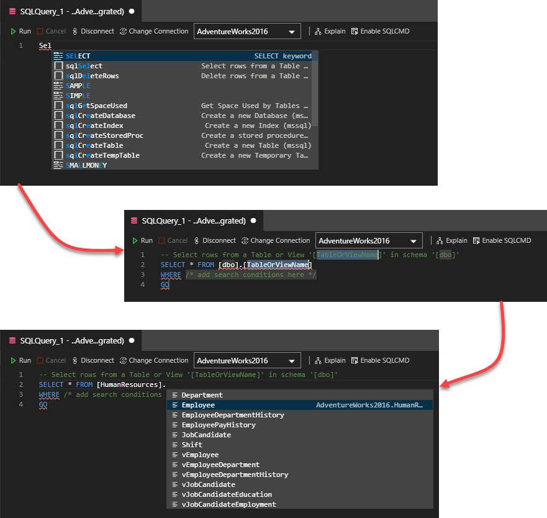Screen dimensions: 547x518
Task: Click [HumanResources] in bottom editor line 2
Action: click(129, 384)
